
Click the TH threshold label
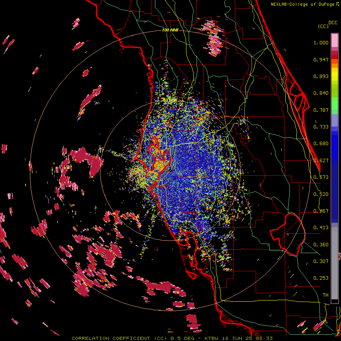pos(325,295)
